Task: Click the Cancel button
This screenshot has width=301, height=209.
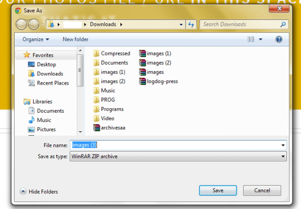Action: click(262, 191)
